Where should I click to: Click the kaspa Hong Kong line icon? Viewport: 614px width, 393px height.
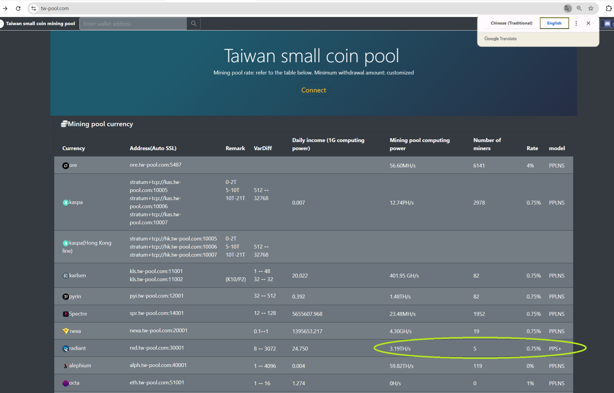point(66,243)
